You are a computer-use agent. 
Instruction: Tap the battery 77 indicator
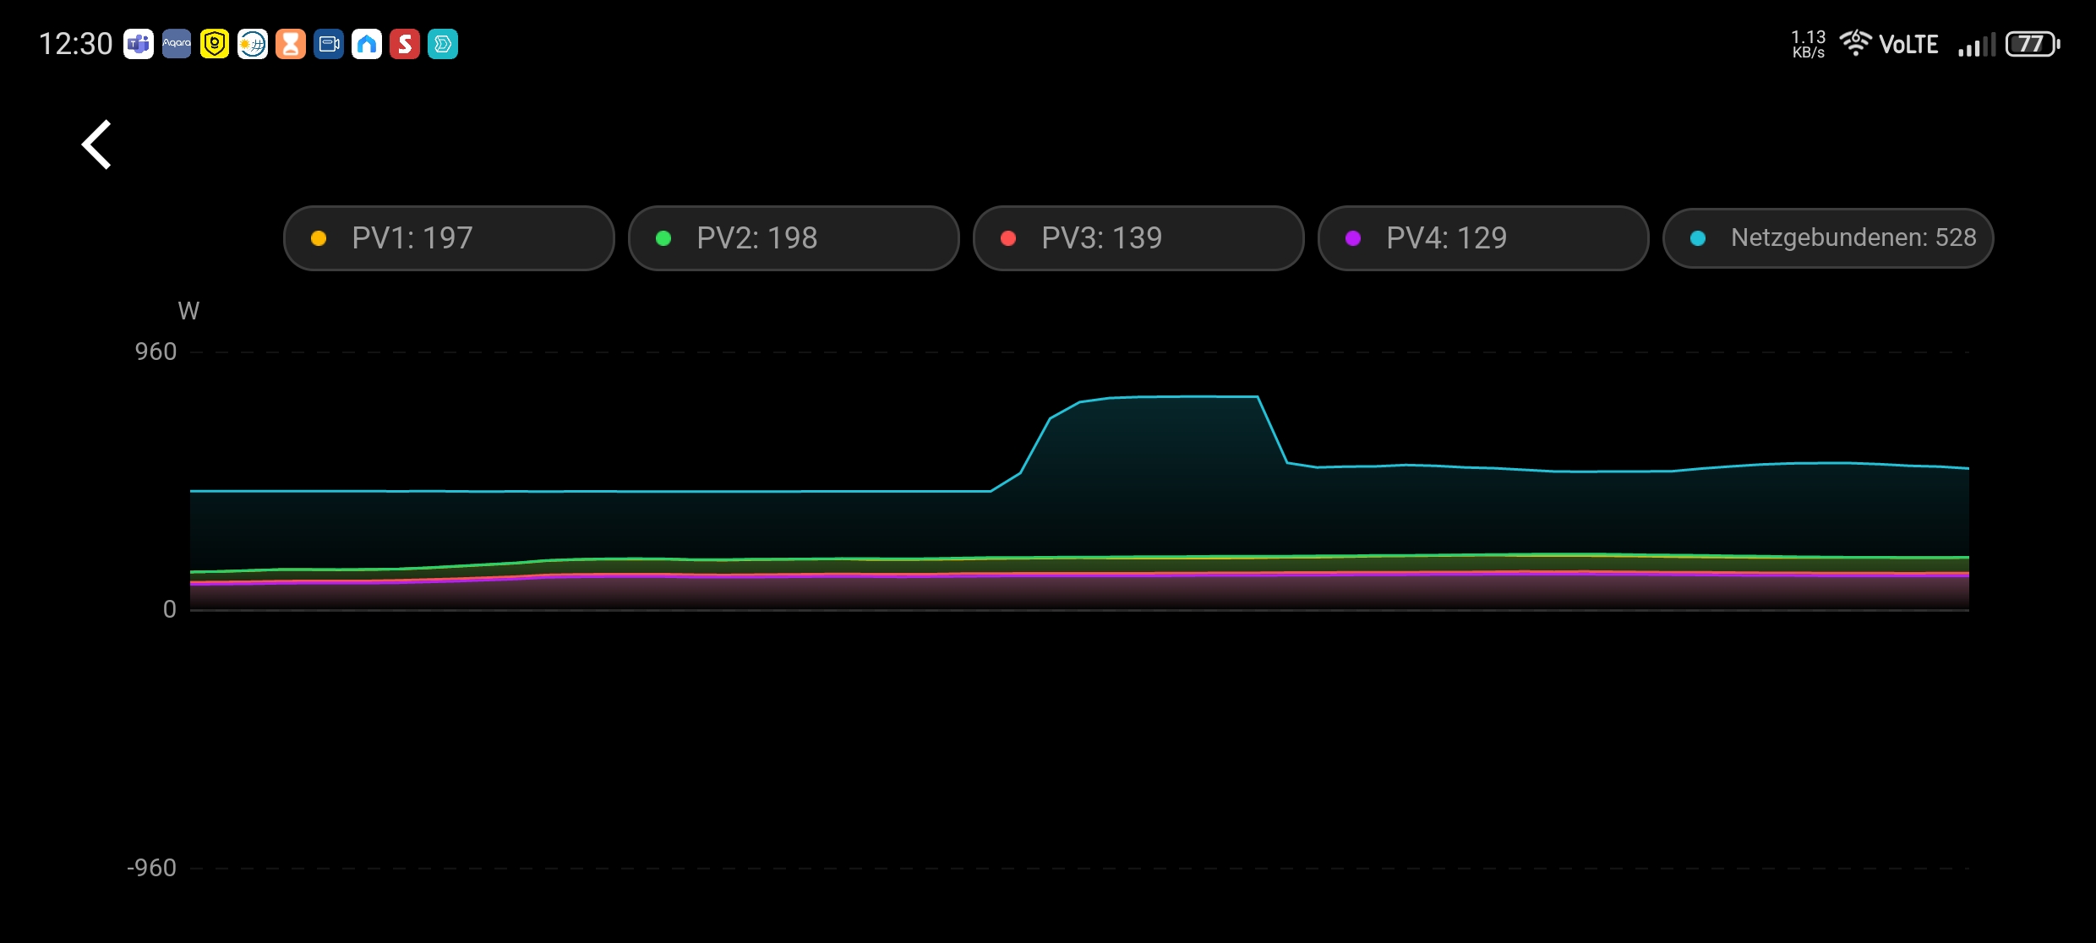2033,44
